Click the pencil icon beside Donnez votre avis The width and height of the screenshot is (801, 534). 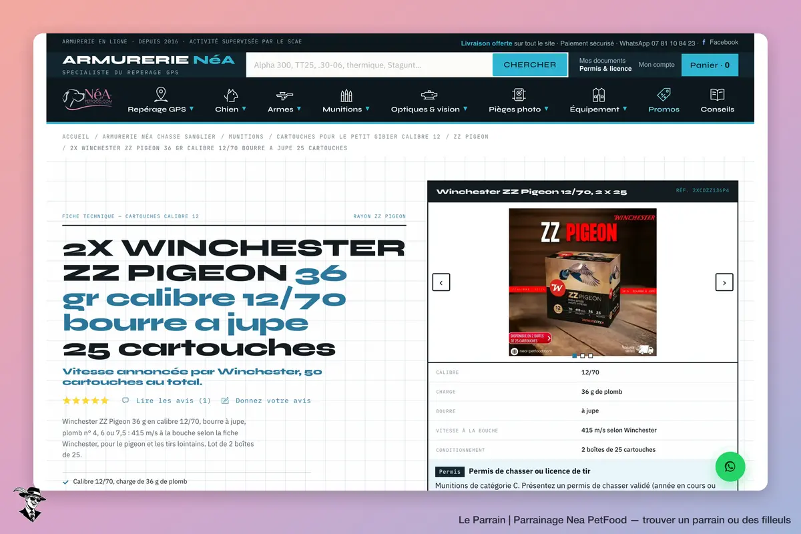[225, 400]
